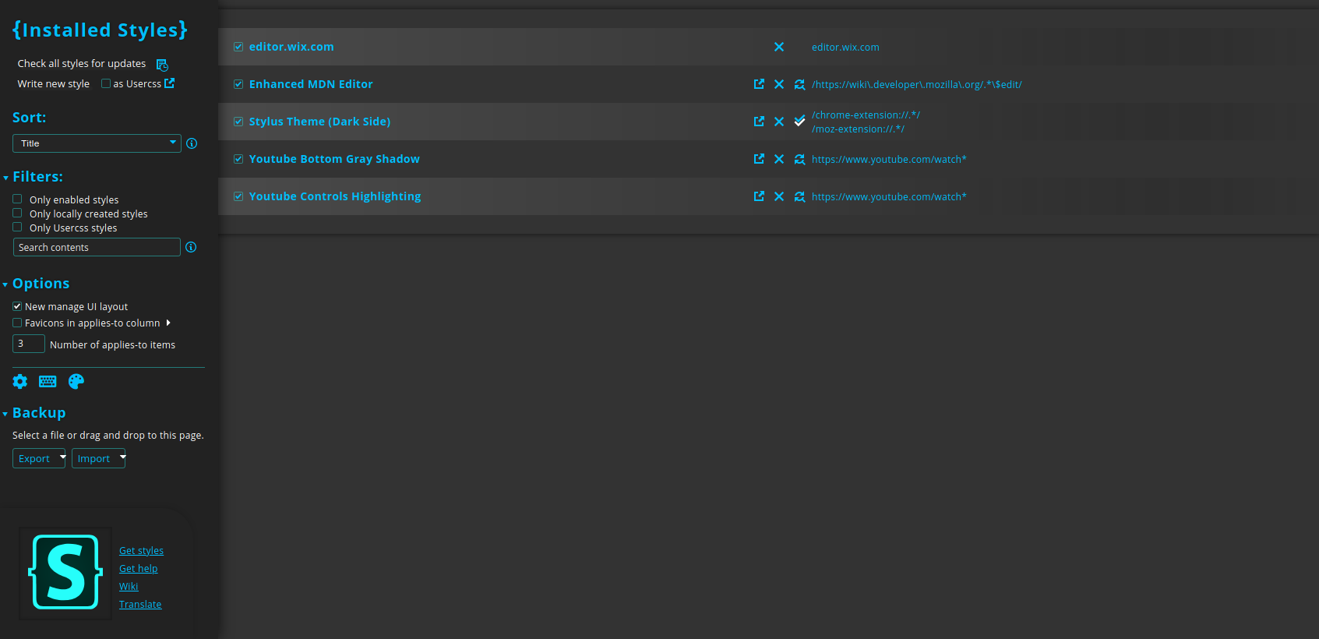This screenshot has width=1319, height=639.
Task: Delete the Stylus Theme (Dark Side) style
Action: tap(779, 122)
